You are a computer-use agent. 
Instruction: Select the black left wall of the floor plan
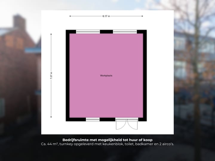67,75
